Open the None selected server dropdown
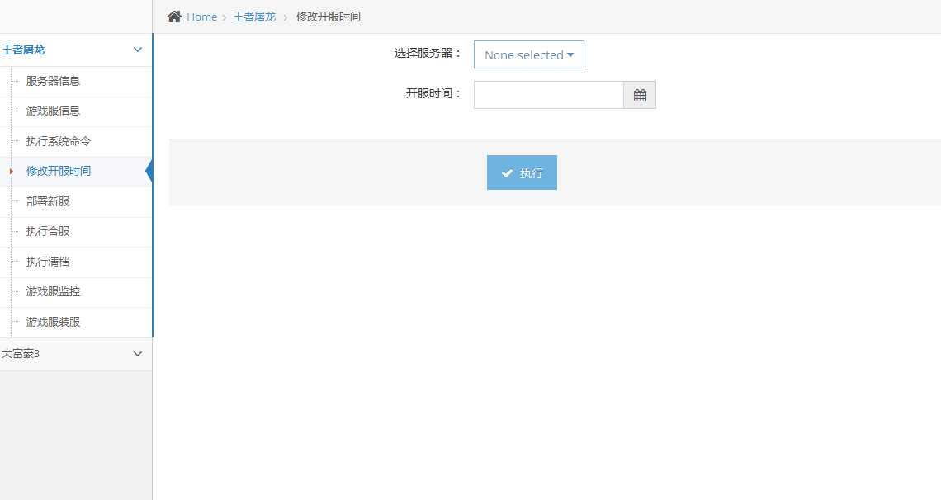This screenshot has width=941, height=500. pyautogui.click(x=528, y=54)
